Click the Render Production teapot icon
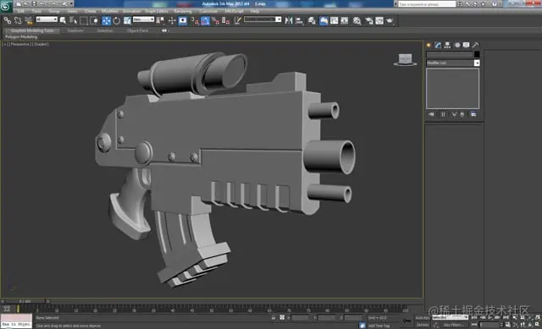The width and height of the screenshot is (542, 329). [390, 20]
